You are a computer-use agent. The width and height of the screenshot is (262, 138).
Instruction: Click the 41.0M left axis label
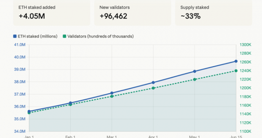20,45
